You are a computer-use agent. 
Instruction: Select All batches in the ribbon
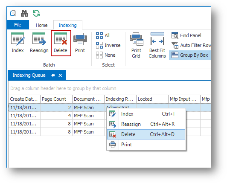[x=103, y=35]
